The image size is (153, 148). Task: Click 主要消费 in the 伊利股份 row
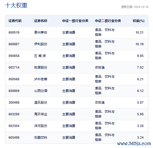69,44
